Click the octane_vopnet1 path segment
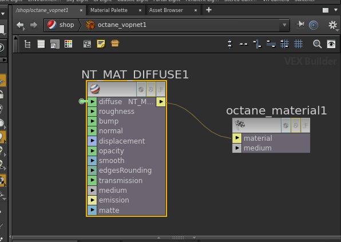341x242 pixels. coord(116,25)
